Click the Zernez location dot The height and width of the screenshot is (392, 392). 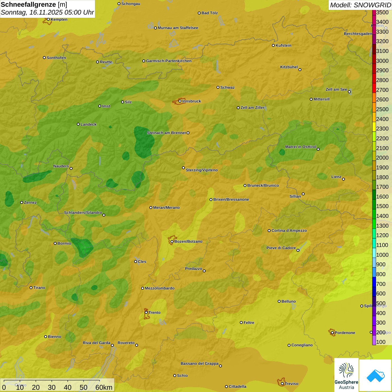(x=22, y=202)
